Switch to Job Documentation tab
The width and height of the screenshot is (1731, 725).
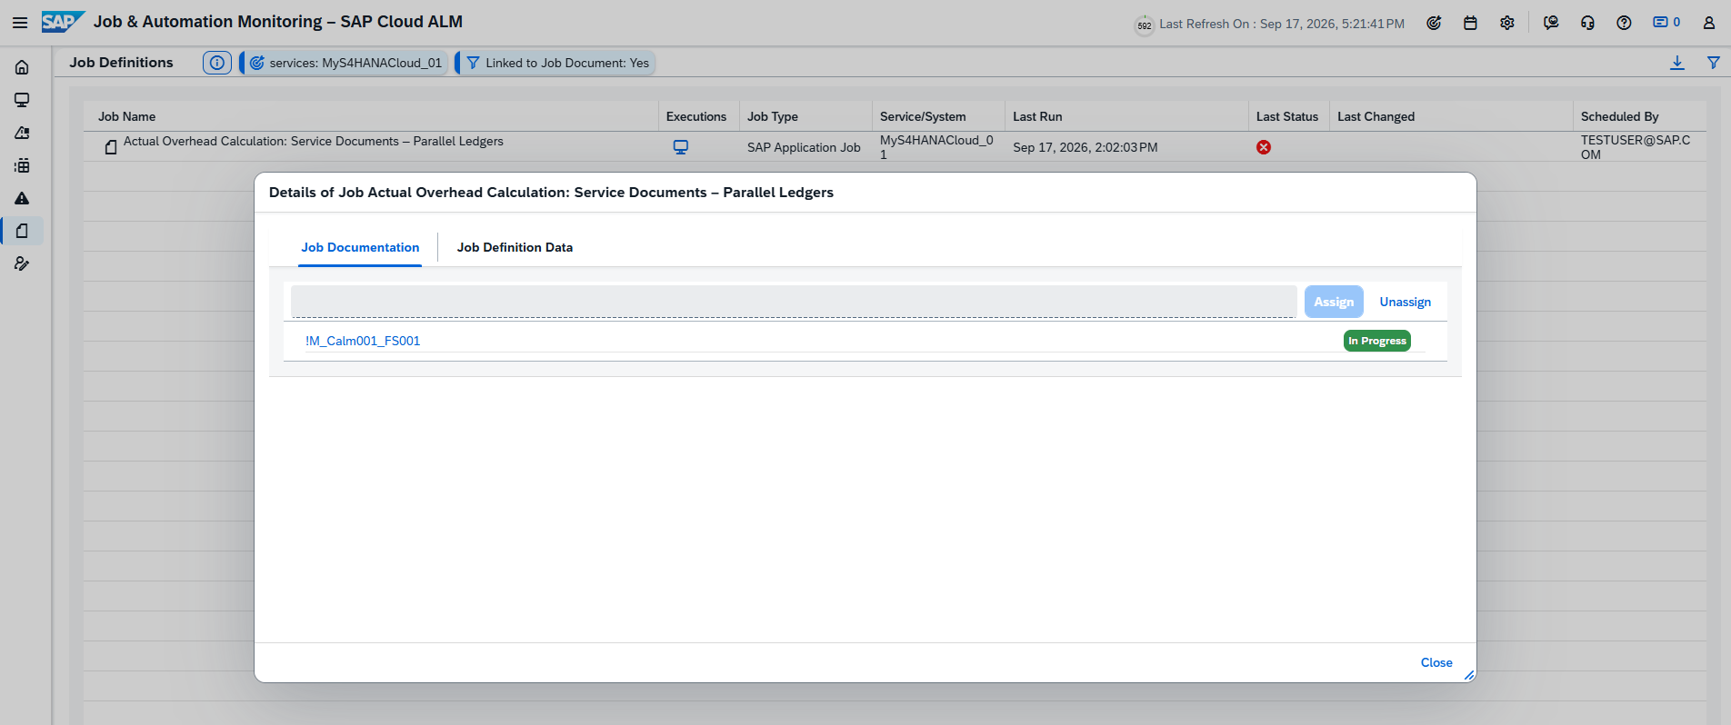coord(360,247)
